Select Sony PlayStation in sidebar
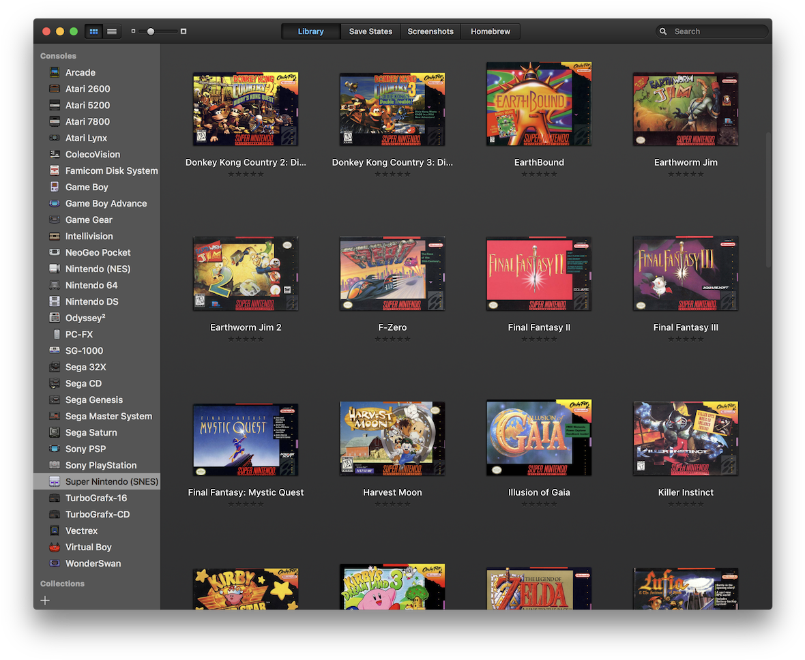Screen dimensions: 805x660 [97, 466]
